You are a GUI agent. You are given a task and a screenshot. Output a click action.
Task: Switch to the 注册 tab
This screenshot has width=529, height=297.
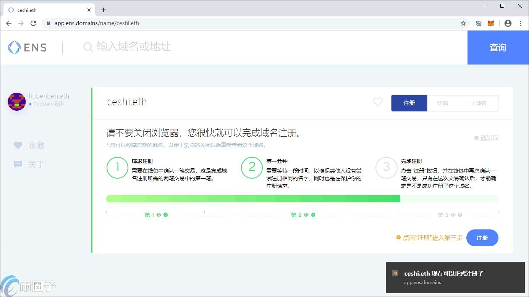pos(409,103)
